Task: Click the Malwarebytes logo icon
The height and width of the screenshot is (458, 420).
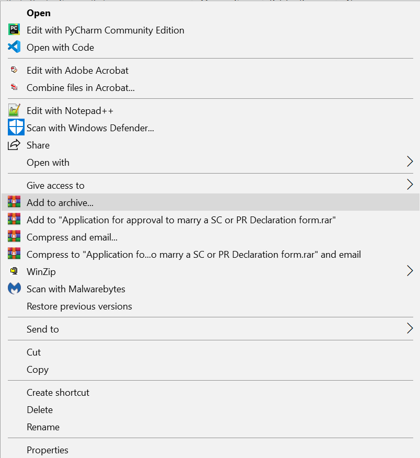Action: click(x=14, y=289)
